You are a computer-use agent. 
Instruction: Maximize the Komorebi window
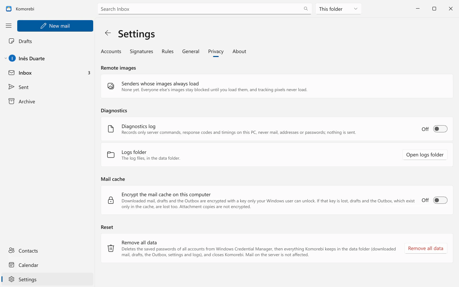click(434, 9)
